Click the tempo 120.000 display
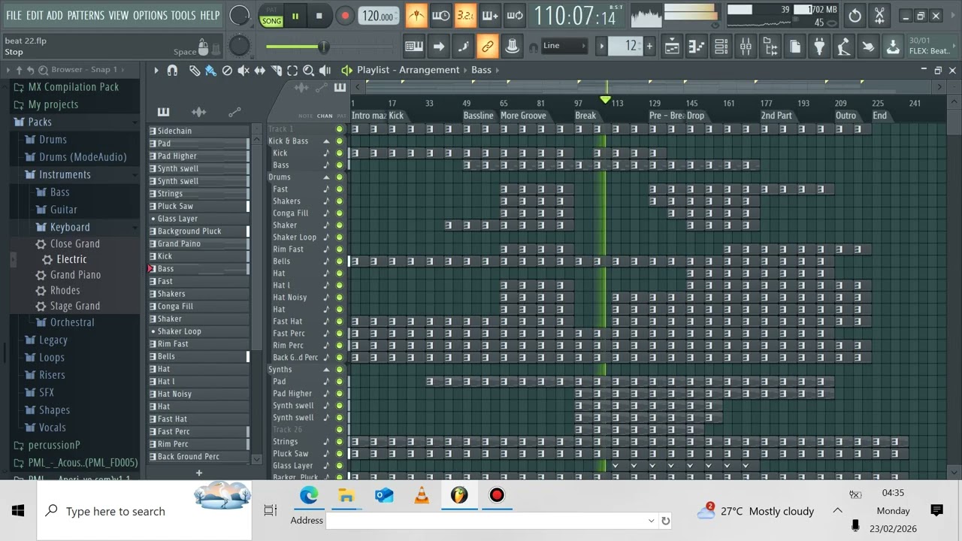962x541 pixels. click(379, 16)
